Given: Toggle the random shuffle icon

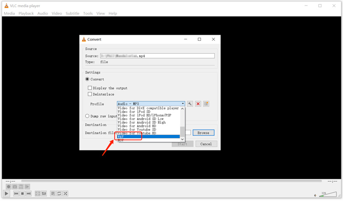Looking at the screenshot, I should 66,194.
